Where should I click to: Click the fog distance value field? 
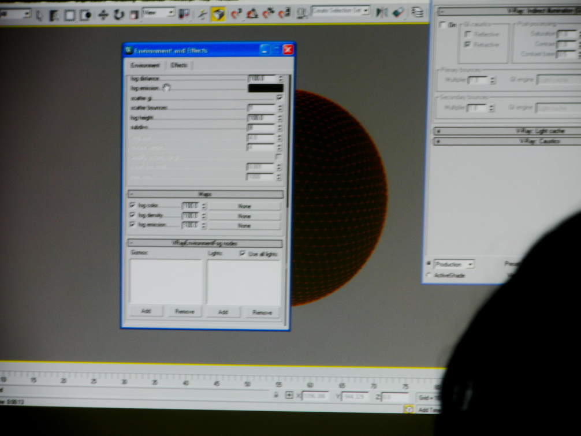262,79
